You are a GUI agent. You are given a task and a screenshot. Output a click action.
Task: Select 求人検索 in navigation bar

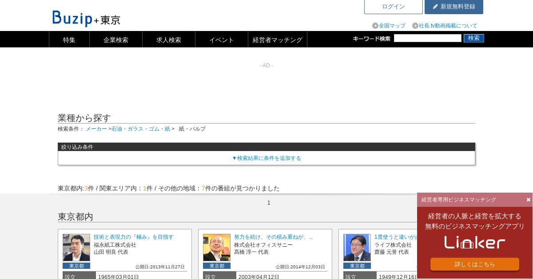[169, 39]
